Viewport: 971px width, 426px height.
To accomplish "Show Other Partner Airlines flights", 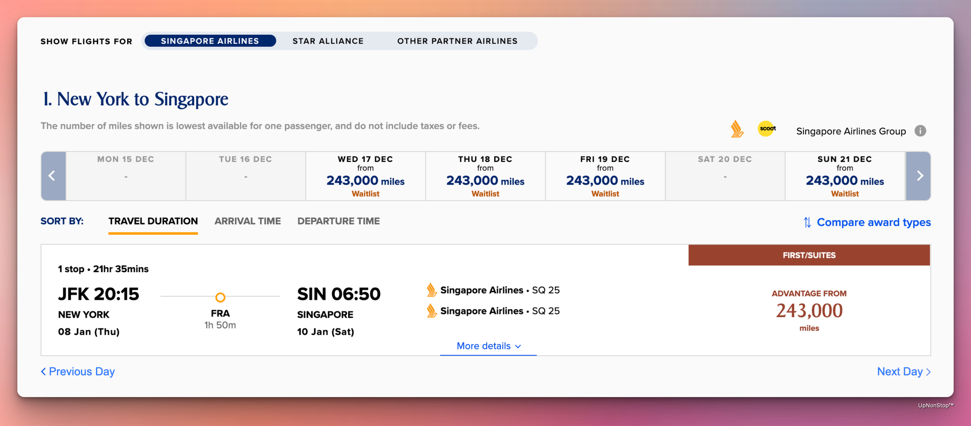I will pos(457,41).
